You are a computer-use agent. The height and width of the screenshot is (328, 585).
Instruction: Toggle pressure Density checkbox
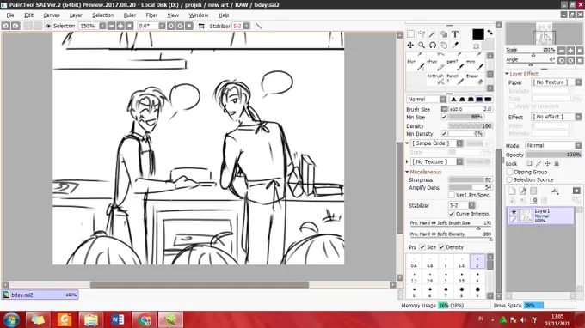(442, 247)
